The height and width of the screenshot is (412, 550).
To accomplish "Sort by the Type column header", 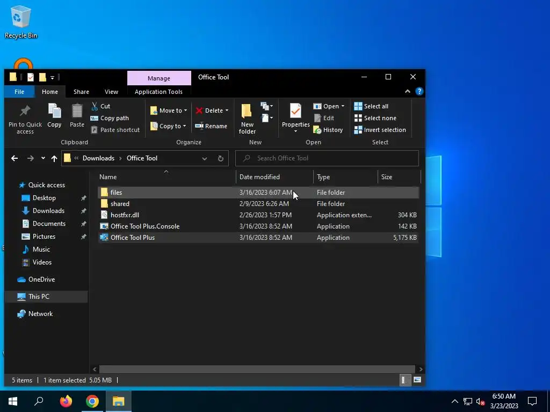I will [345, 177].
